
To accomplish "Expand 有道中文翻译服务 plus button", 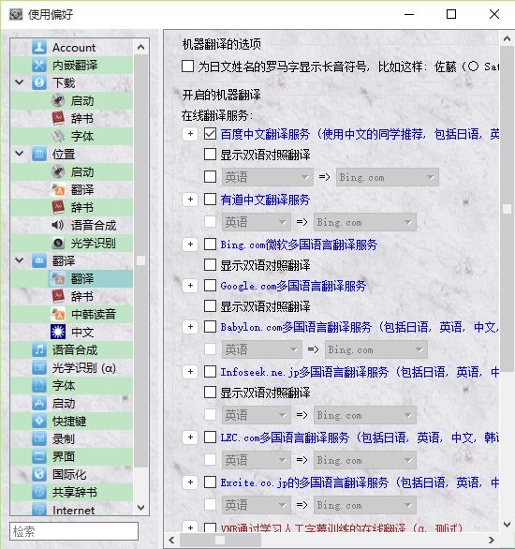I will 190,200.
